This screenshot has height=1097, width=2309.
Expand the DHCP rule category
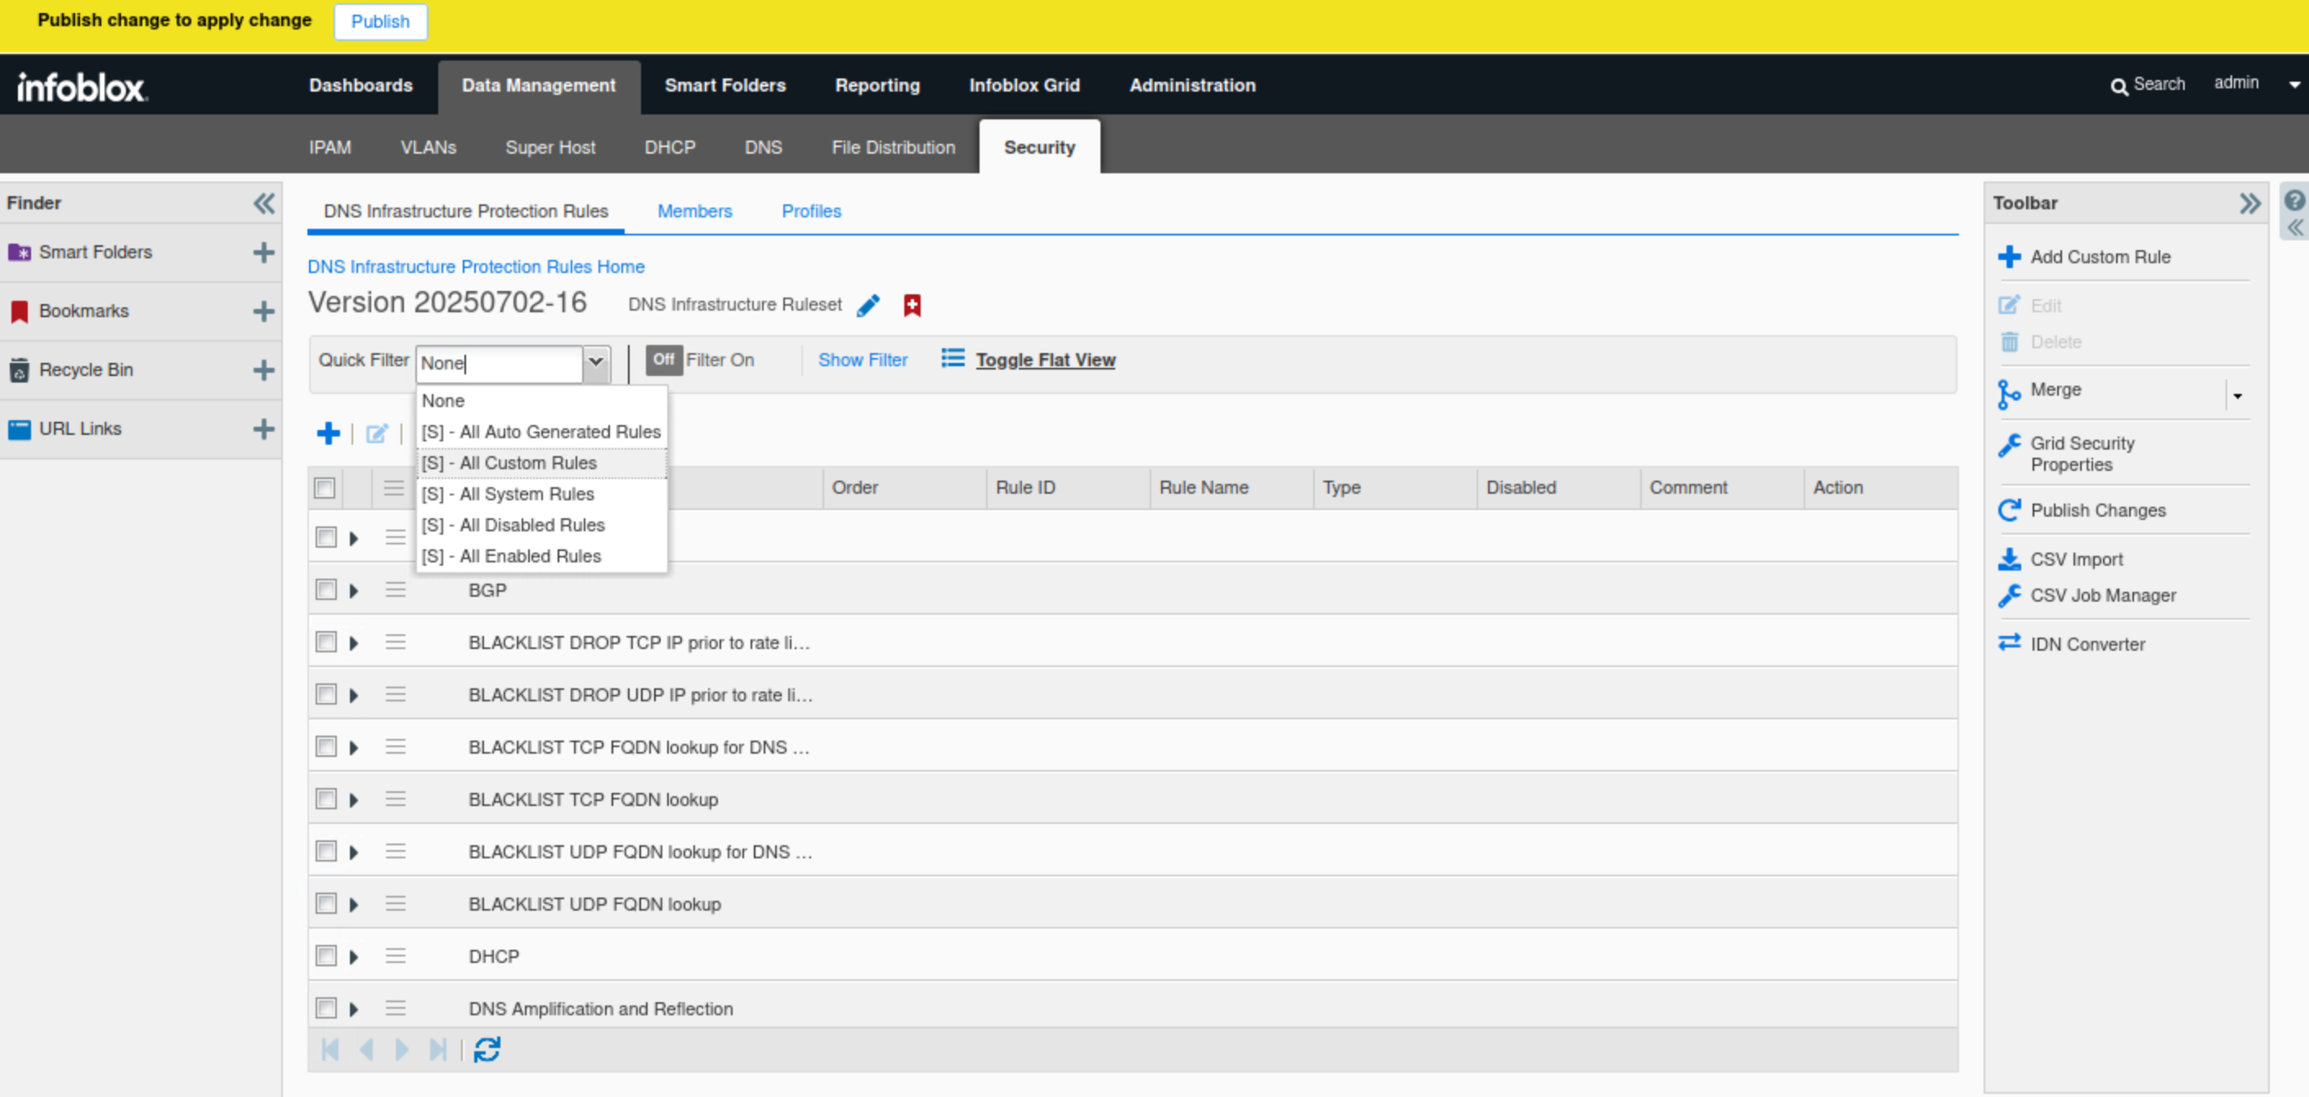[354, 957]
